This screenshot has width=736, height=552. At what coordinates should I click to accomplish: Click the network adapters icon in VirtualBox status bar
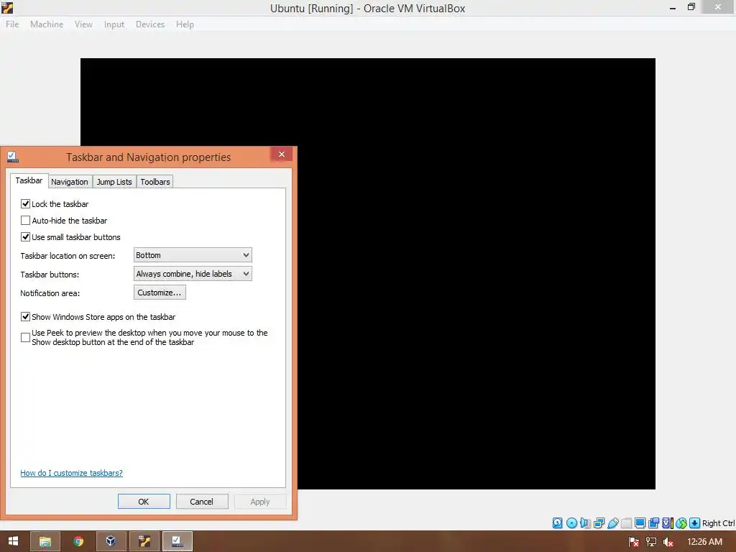pyautogui.click(x=599, y=523)
